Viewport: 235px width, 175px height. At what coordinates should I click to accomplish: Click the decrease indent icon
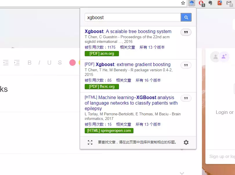pyautogui.click(x=6, y=63)
